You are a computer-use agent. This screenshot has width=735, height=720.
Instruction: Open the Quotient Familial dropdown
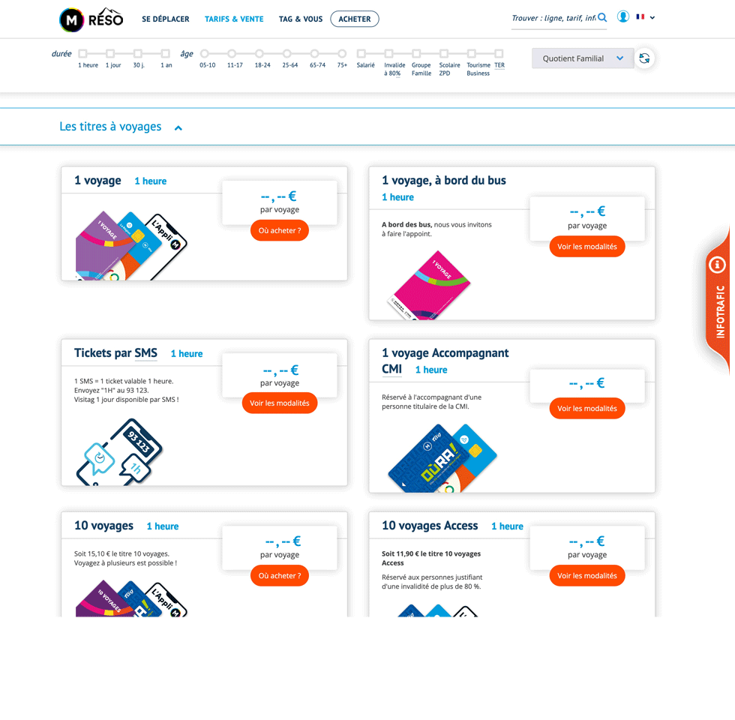(582, 58)
